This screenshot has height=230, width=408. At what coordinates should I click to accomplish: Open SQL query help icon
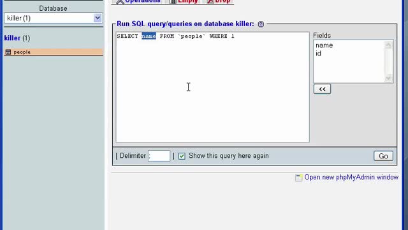[x=261, y=24]
